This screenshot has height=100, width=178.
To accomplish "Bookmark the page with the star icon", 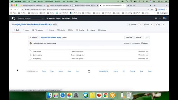I will point(152,9).
